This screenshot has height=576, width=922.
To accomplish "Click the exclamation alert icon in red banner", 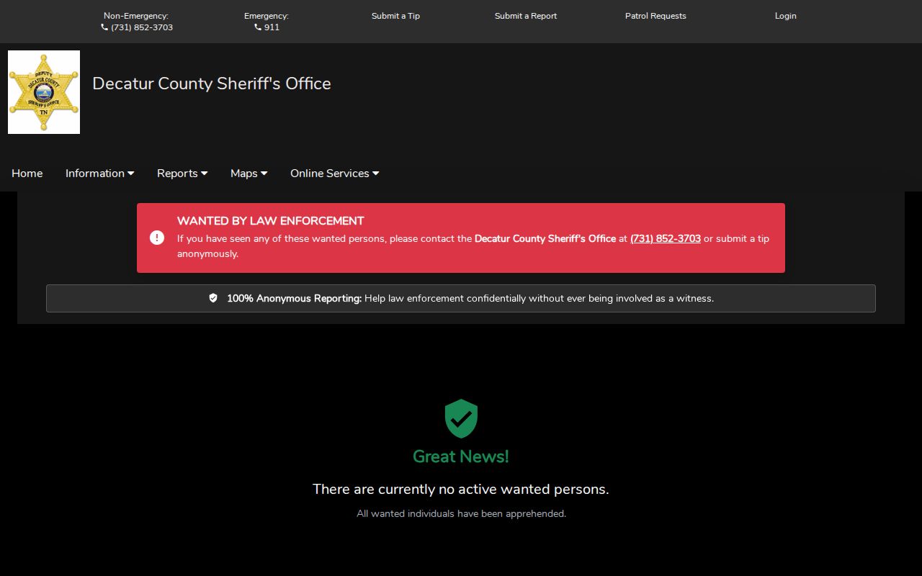I will pyautogui.click(x=157, y=238).
